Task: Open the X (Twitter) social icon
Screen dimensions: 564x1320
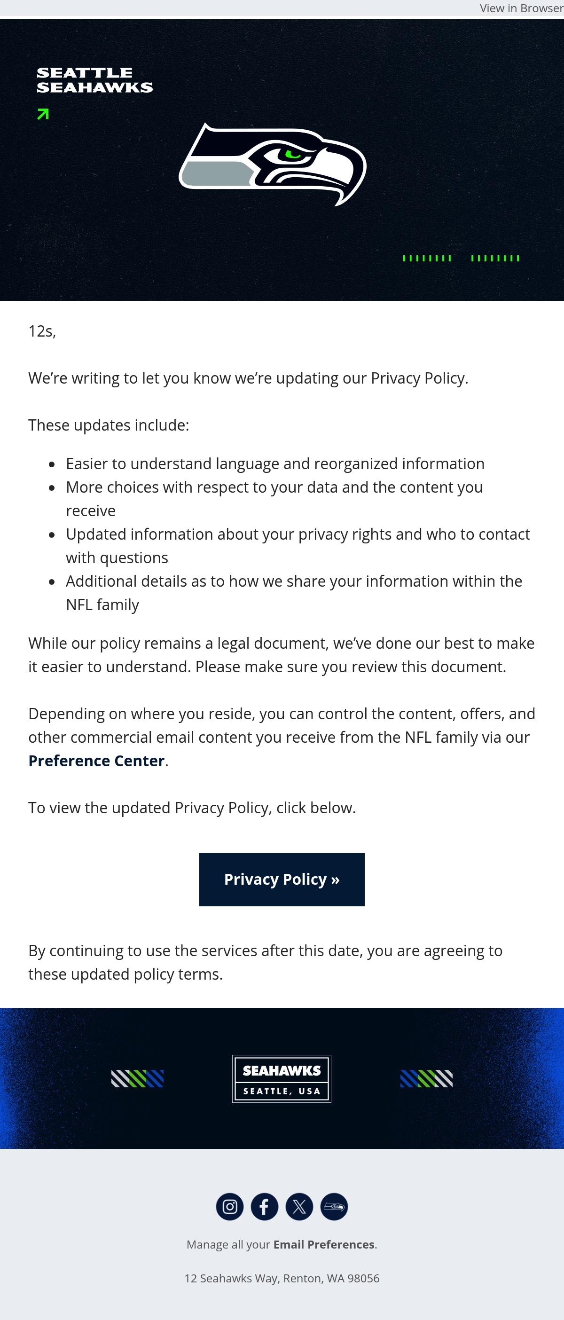Action: point(299,1207)
